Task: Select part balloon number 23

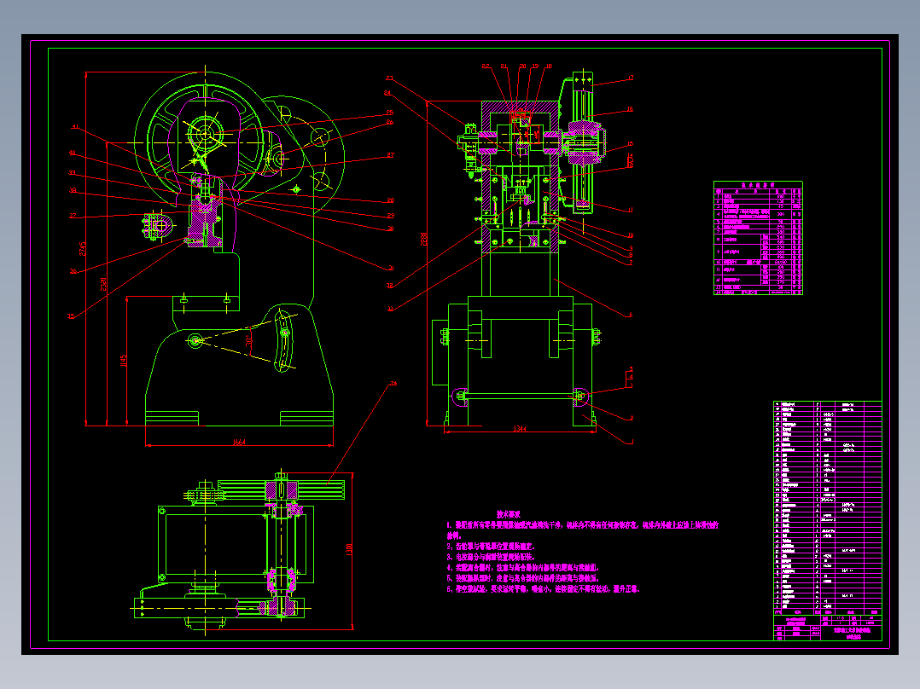Action: coord(389,78)
